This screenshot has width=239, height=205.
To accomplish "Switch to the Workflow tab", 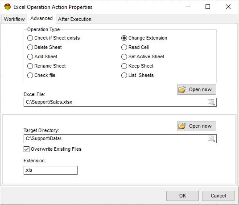I will point(14,19).
